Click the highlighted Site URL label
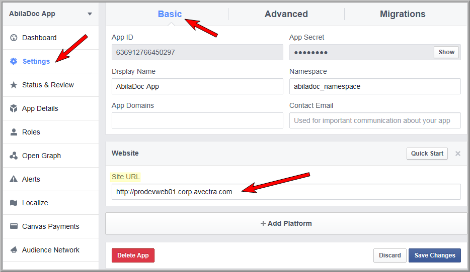The image size is (470, 272). click(126, 177)
